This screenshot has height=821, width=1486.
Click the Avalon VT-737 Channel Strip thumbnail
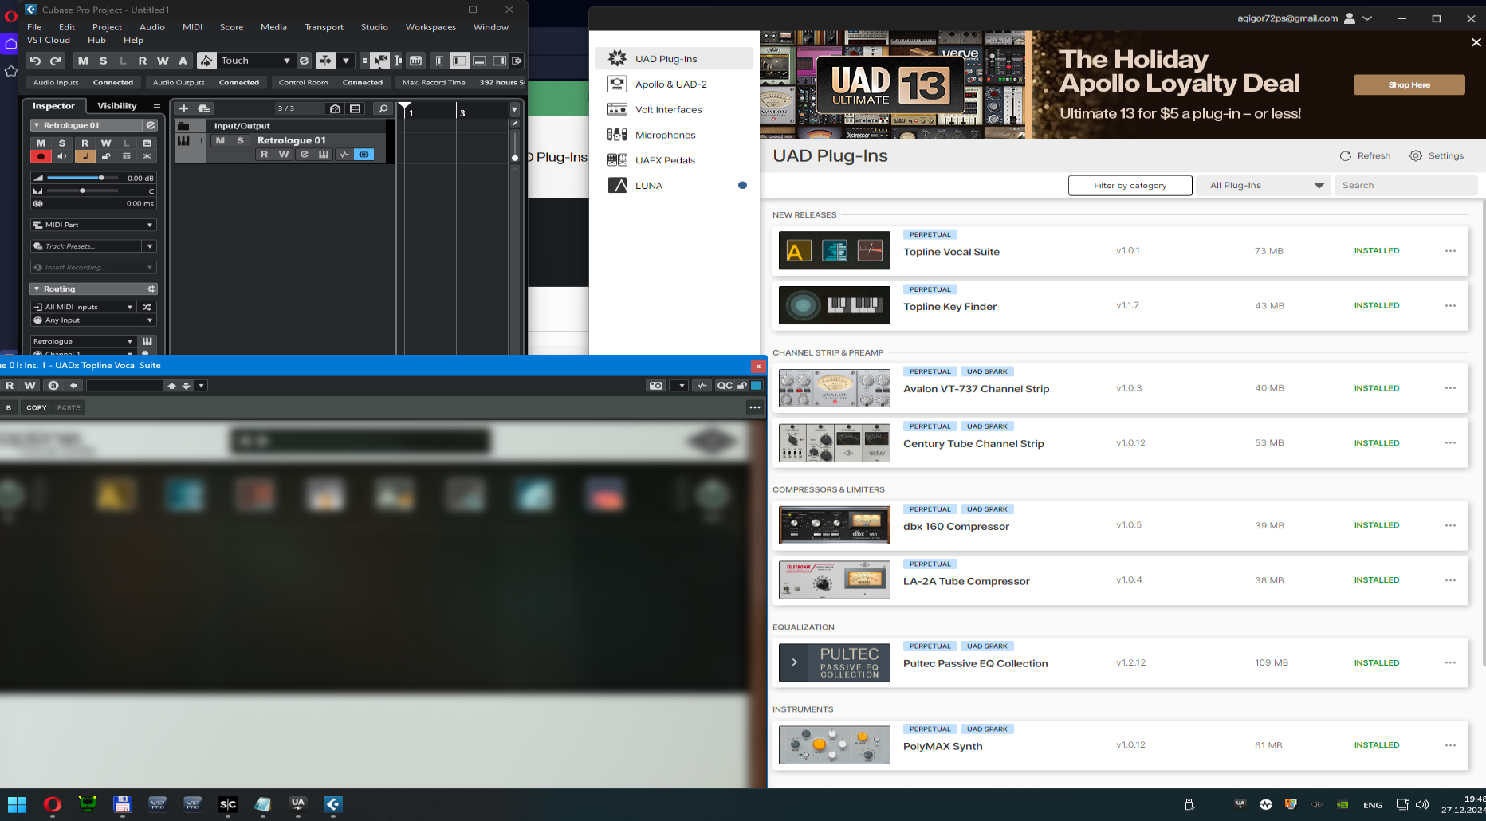coord(835,388)
